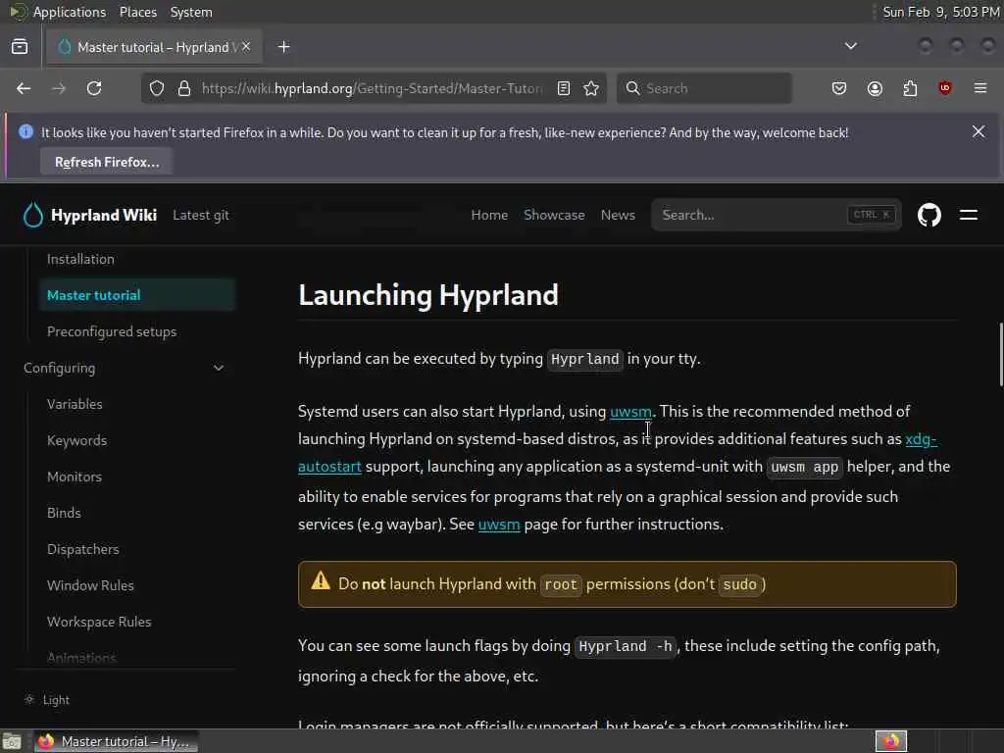This screenshot has width=1004, height=753.
Task: Click the Refresh Firefox... button
Action: point(107,162)
